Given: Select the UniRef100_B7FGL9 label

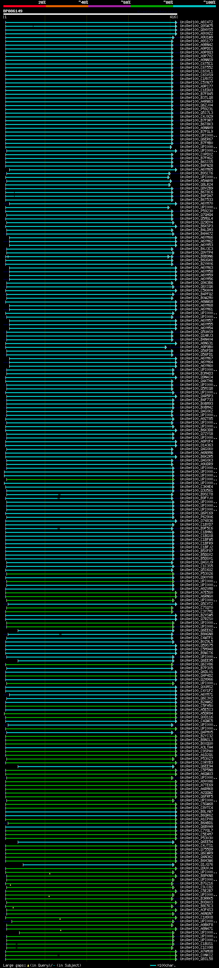Looking at the screenshot, I should tap(196, 132).
